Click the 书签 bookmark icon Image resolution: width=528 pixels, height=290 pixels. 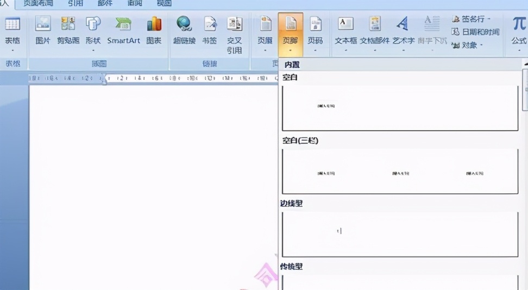[210, 24]
